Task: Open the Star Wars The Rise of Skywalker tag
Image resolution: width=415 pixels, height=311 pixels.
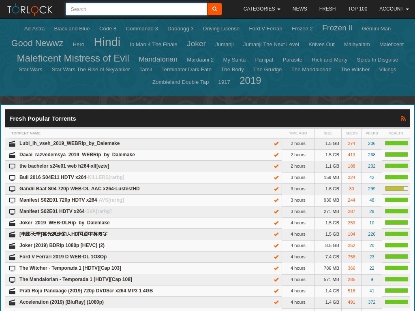Action: (91, 70)
